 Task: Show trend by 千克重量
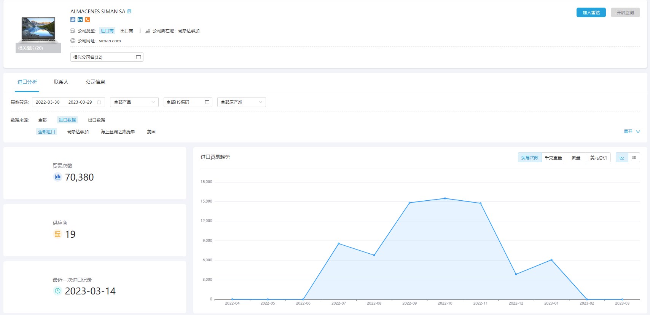[x=553, y=157]
